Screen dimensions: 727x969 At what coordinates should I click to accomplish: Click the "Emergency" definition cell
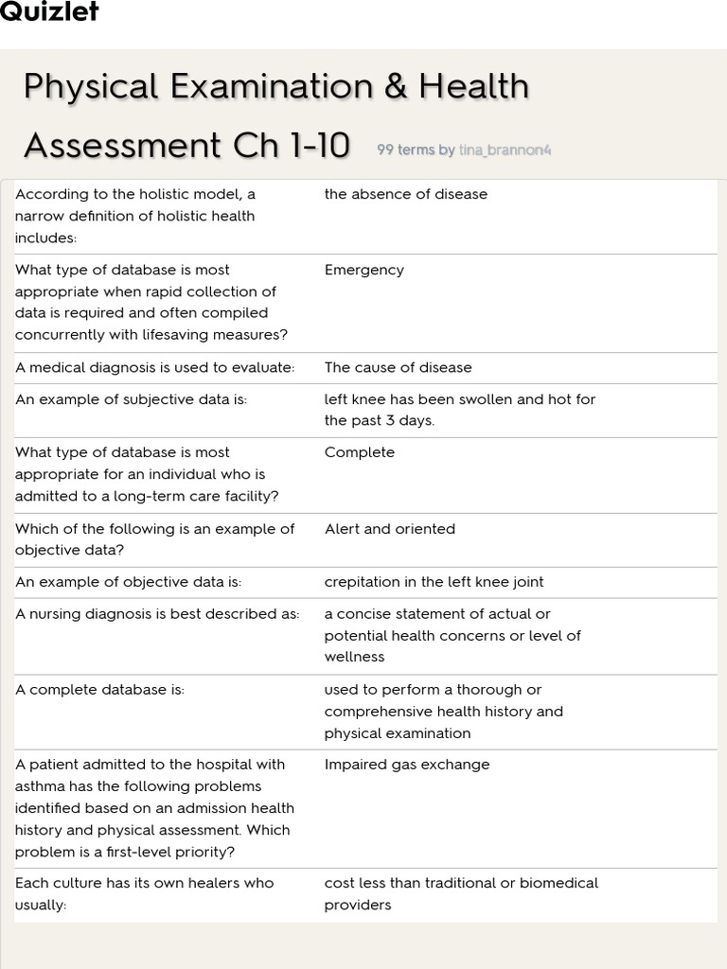363,270
